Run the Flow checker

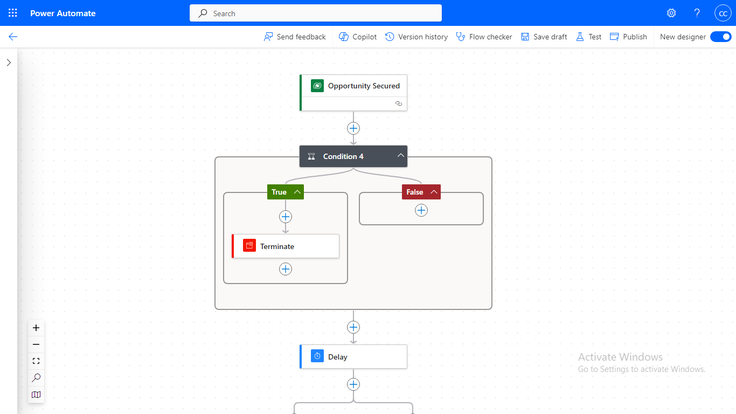pos(484,37)
